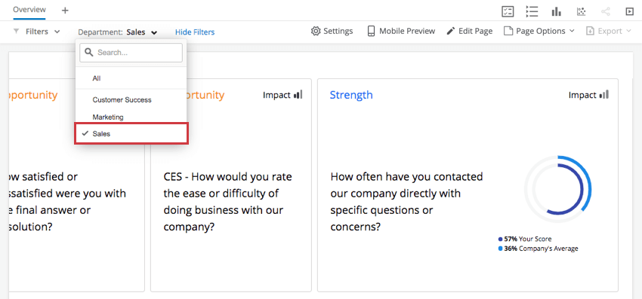Focus the department Search field
The height and width of the screenshot is (299, 642).
click(x=131, y=53)
